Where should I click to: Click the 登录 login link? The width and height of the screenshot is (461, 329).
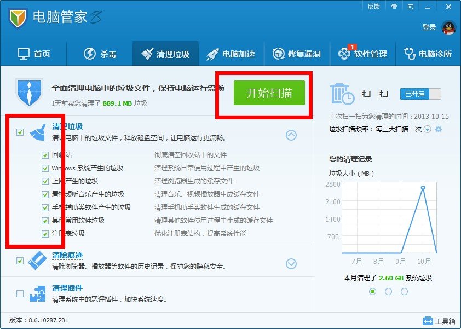432,26
